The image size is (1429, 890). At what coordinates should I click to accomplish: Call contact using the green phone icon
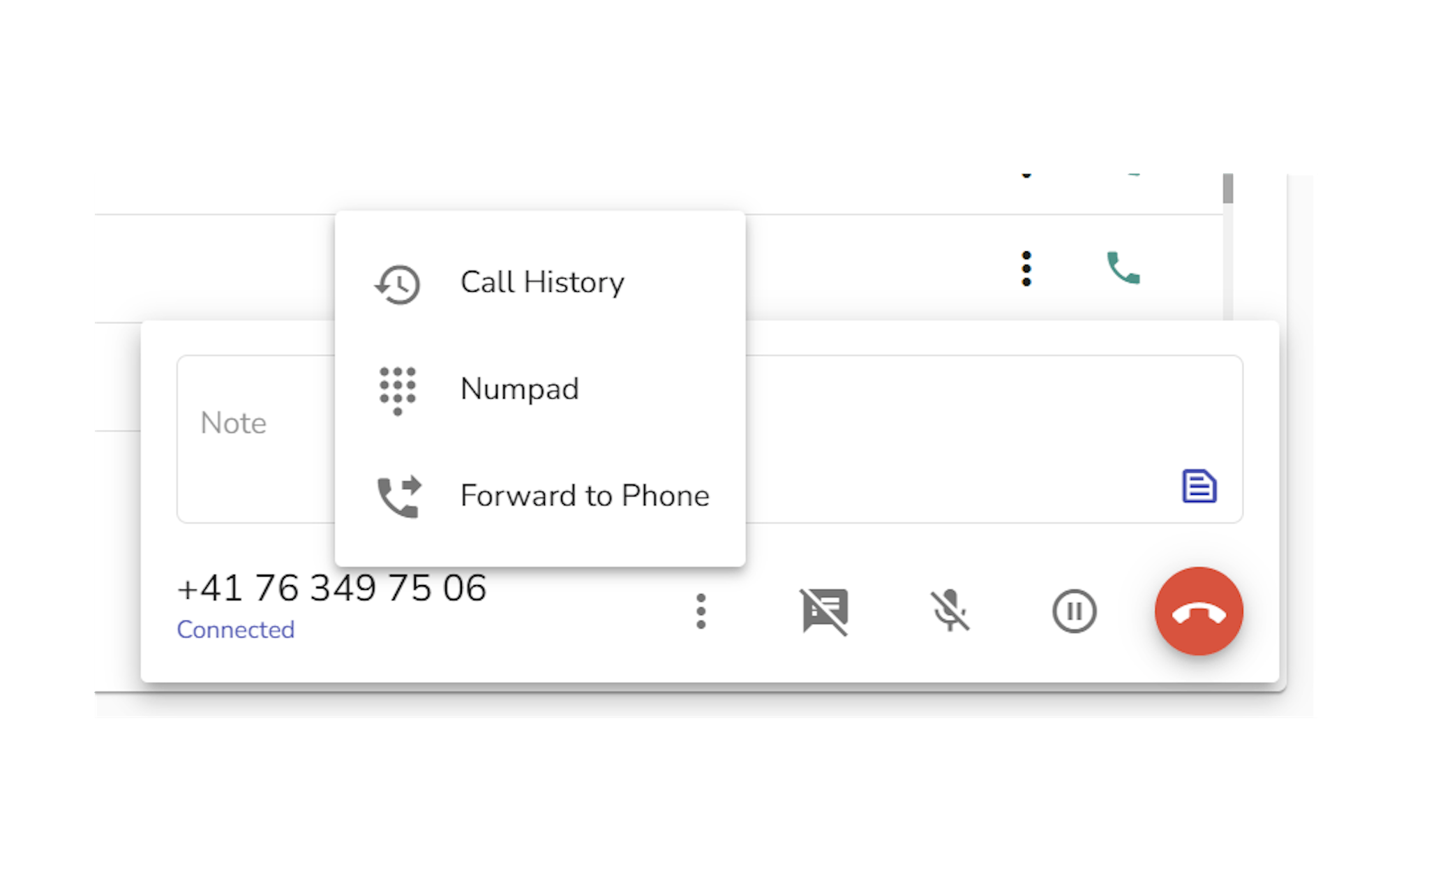(x=1123, y=268)
